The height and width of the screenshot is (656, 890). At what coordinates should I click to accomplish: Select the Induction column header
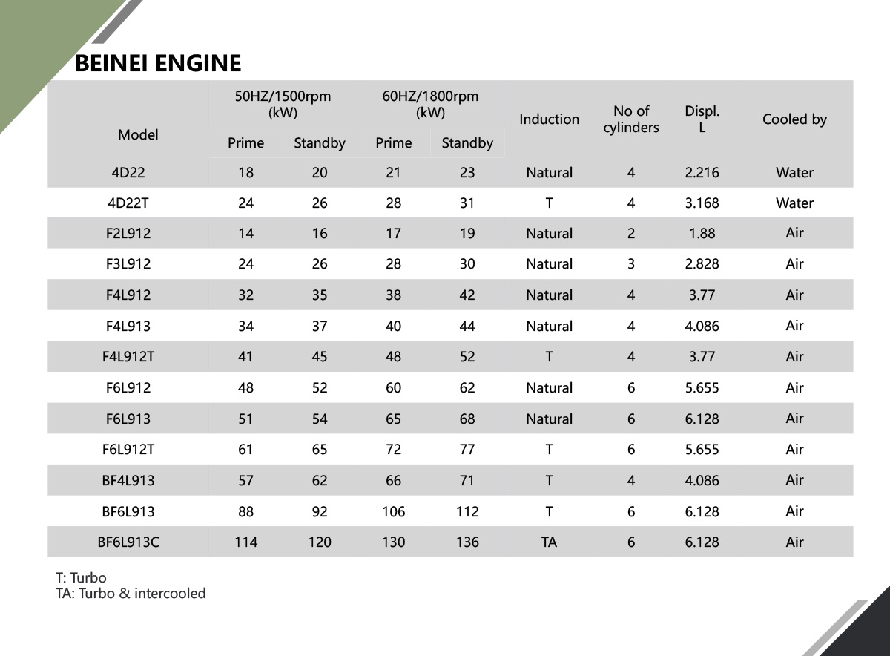tap(549, 119)
